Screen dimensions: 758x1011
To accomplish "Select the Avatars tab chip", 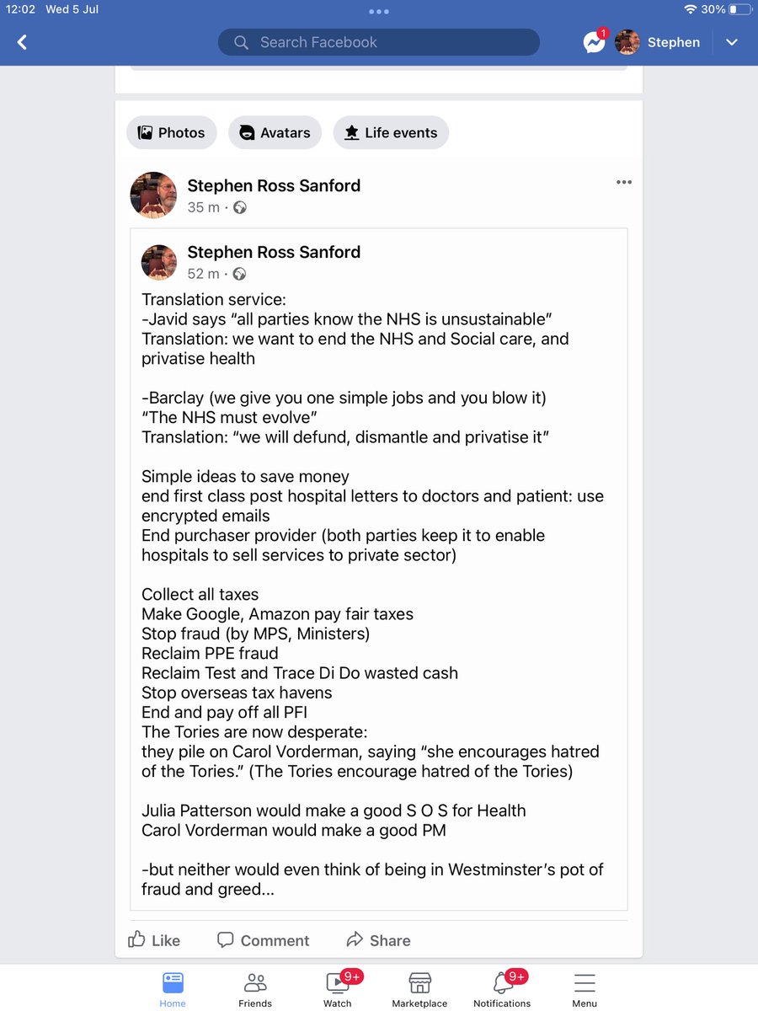I will click(x=275, y=132).
